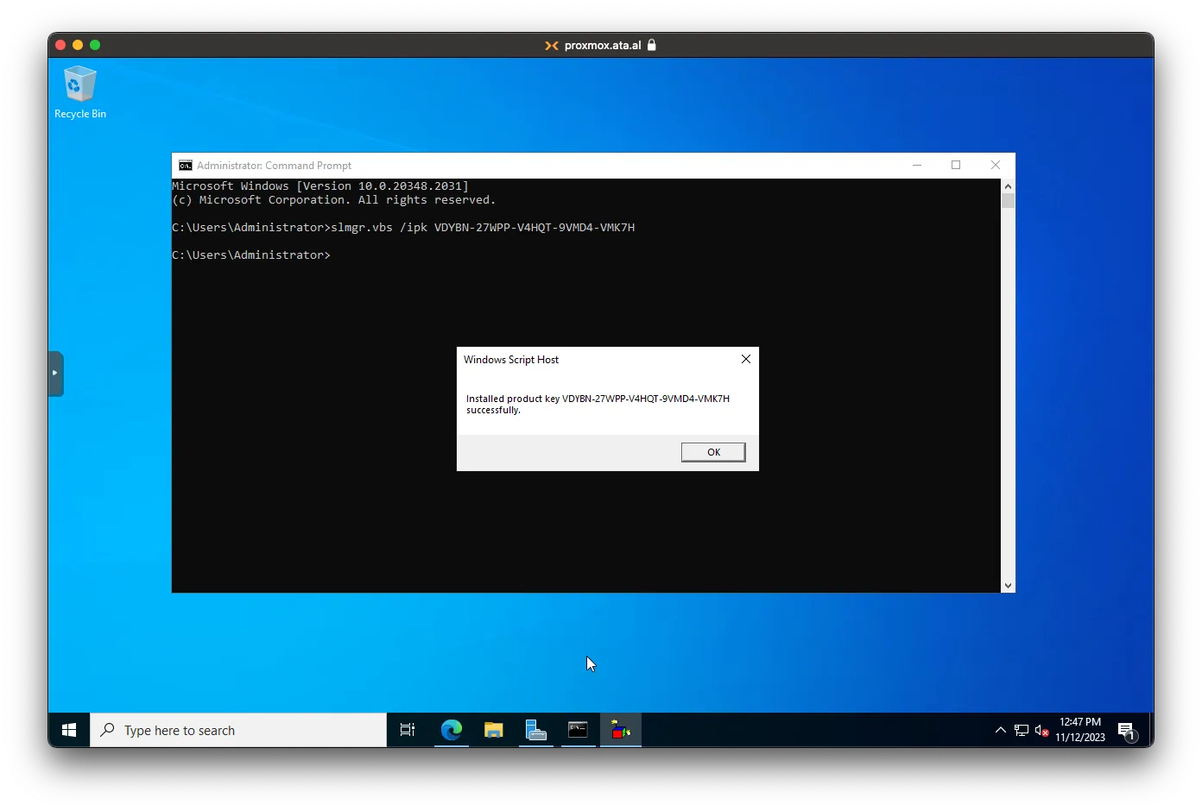Maximize the Command Prompt window
The width and height of the screenshot is (1202, 811).
click(x=956, y=165)
